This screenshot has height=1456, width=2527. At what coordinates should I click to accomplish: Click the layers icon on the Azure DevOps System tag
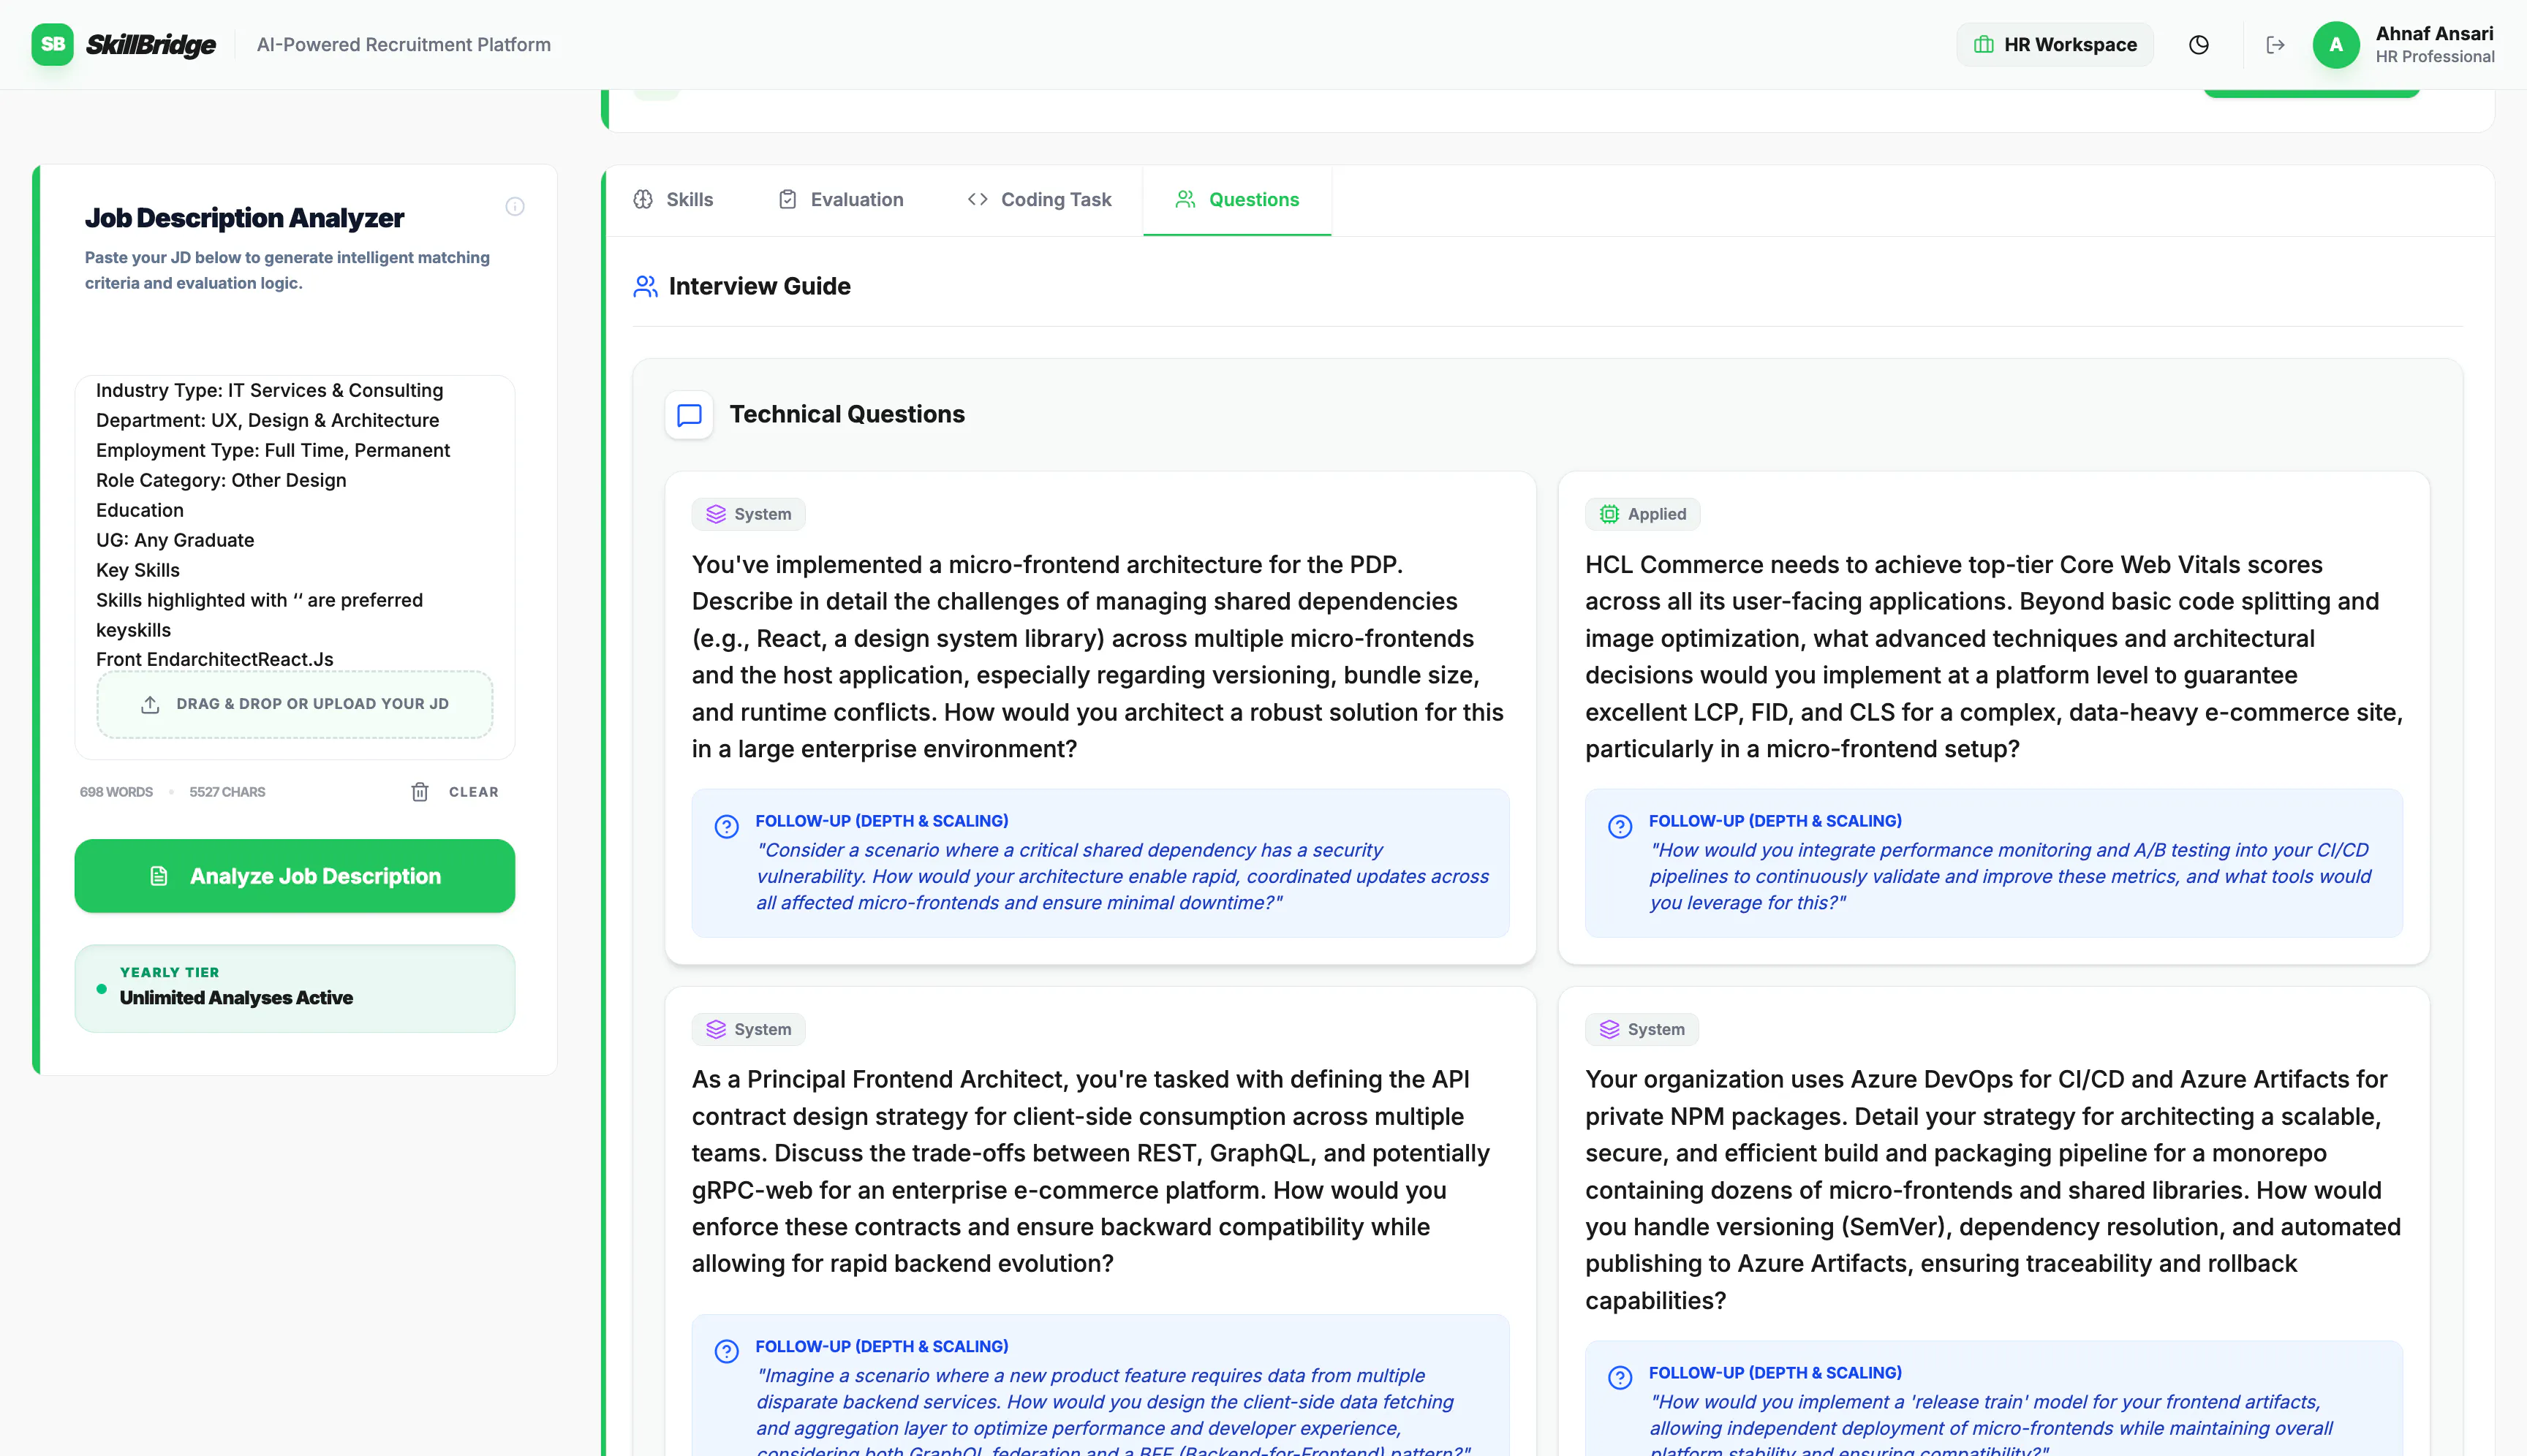pos(1609,1029)
